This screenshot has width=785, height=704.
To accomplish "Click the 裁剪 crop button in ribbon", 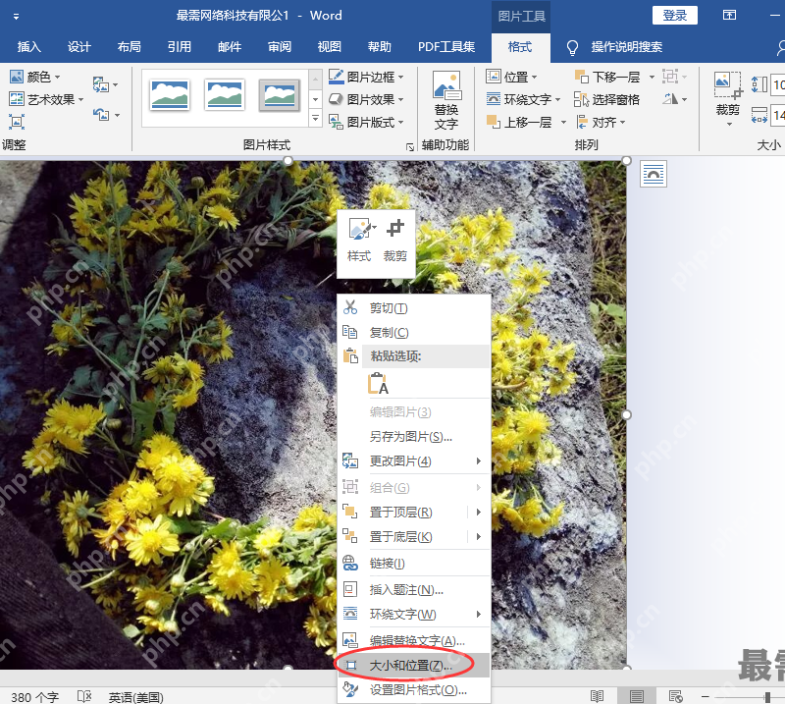I will tap(728, 99).
